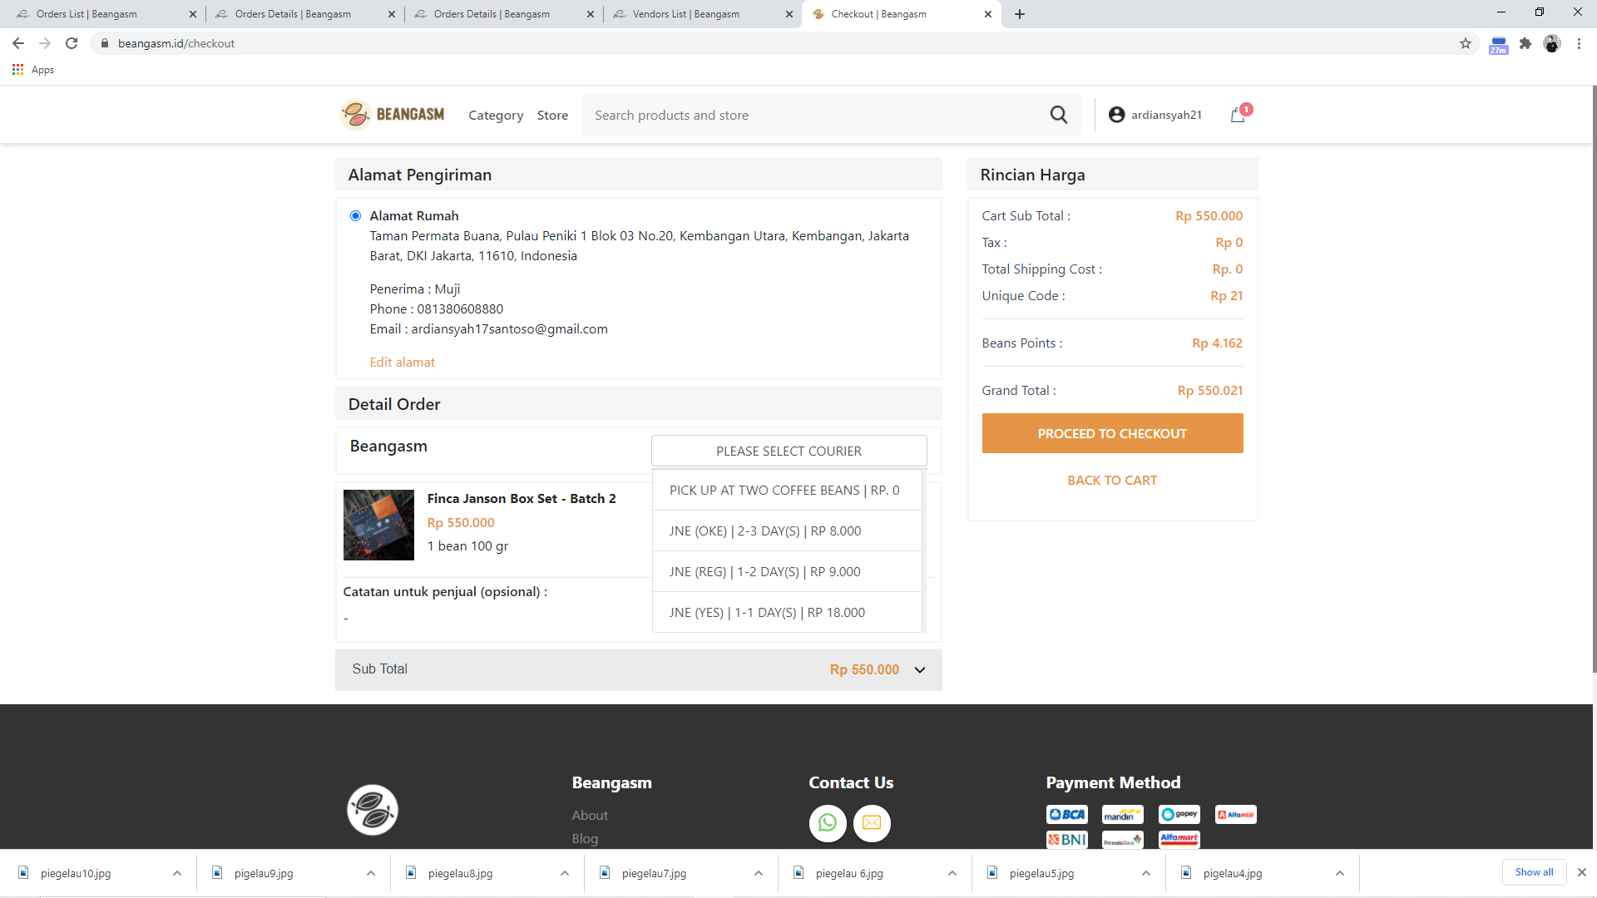This screenshot has width=1597, height=898.
Task: Click the Alfamidi payment logo
Action: [1236, 814]
